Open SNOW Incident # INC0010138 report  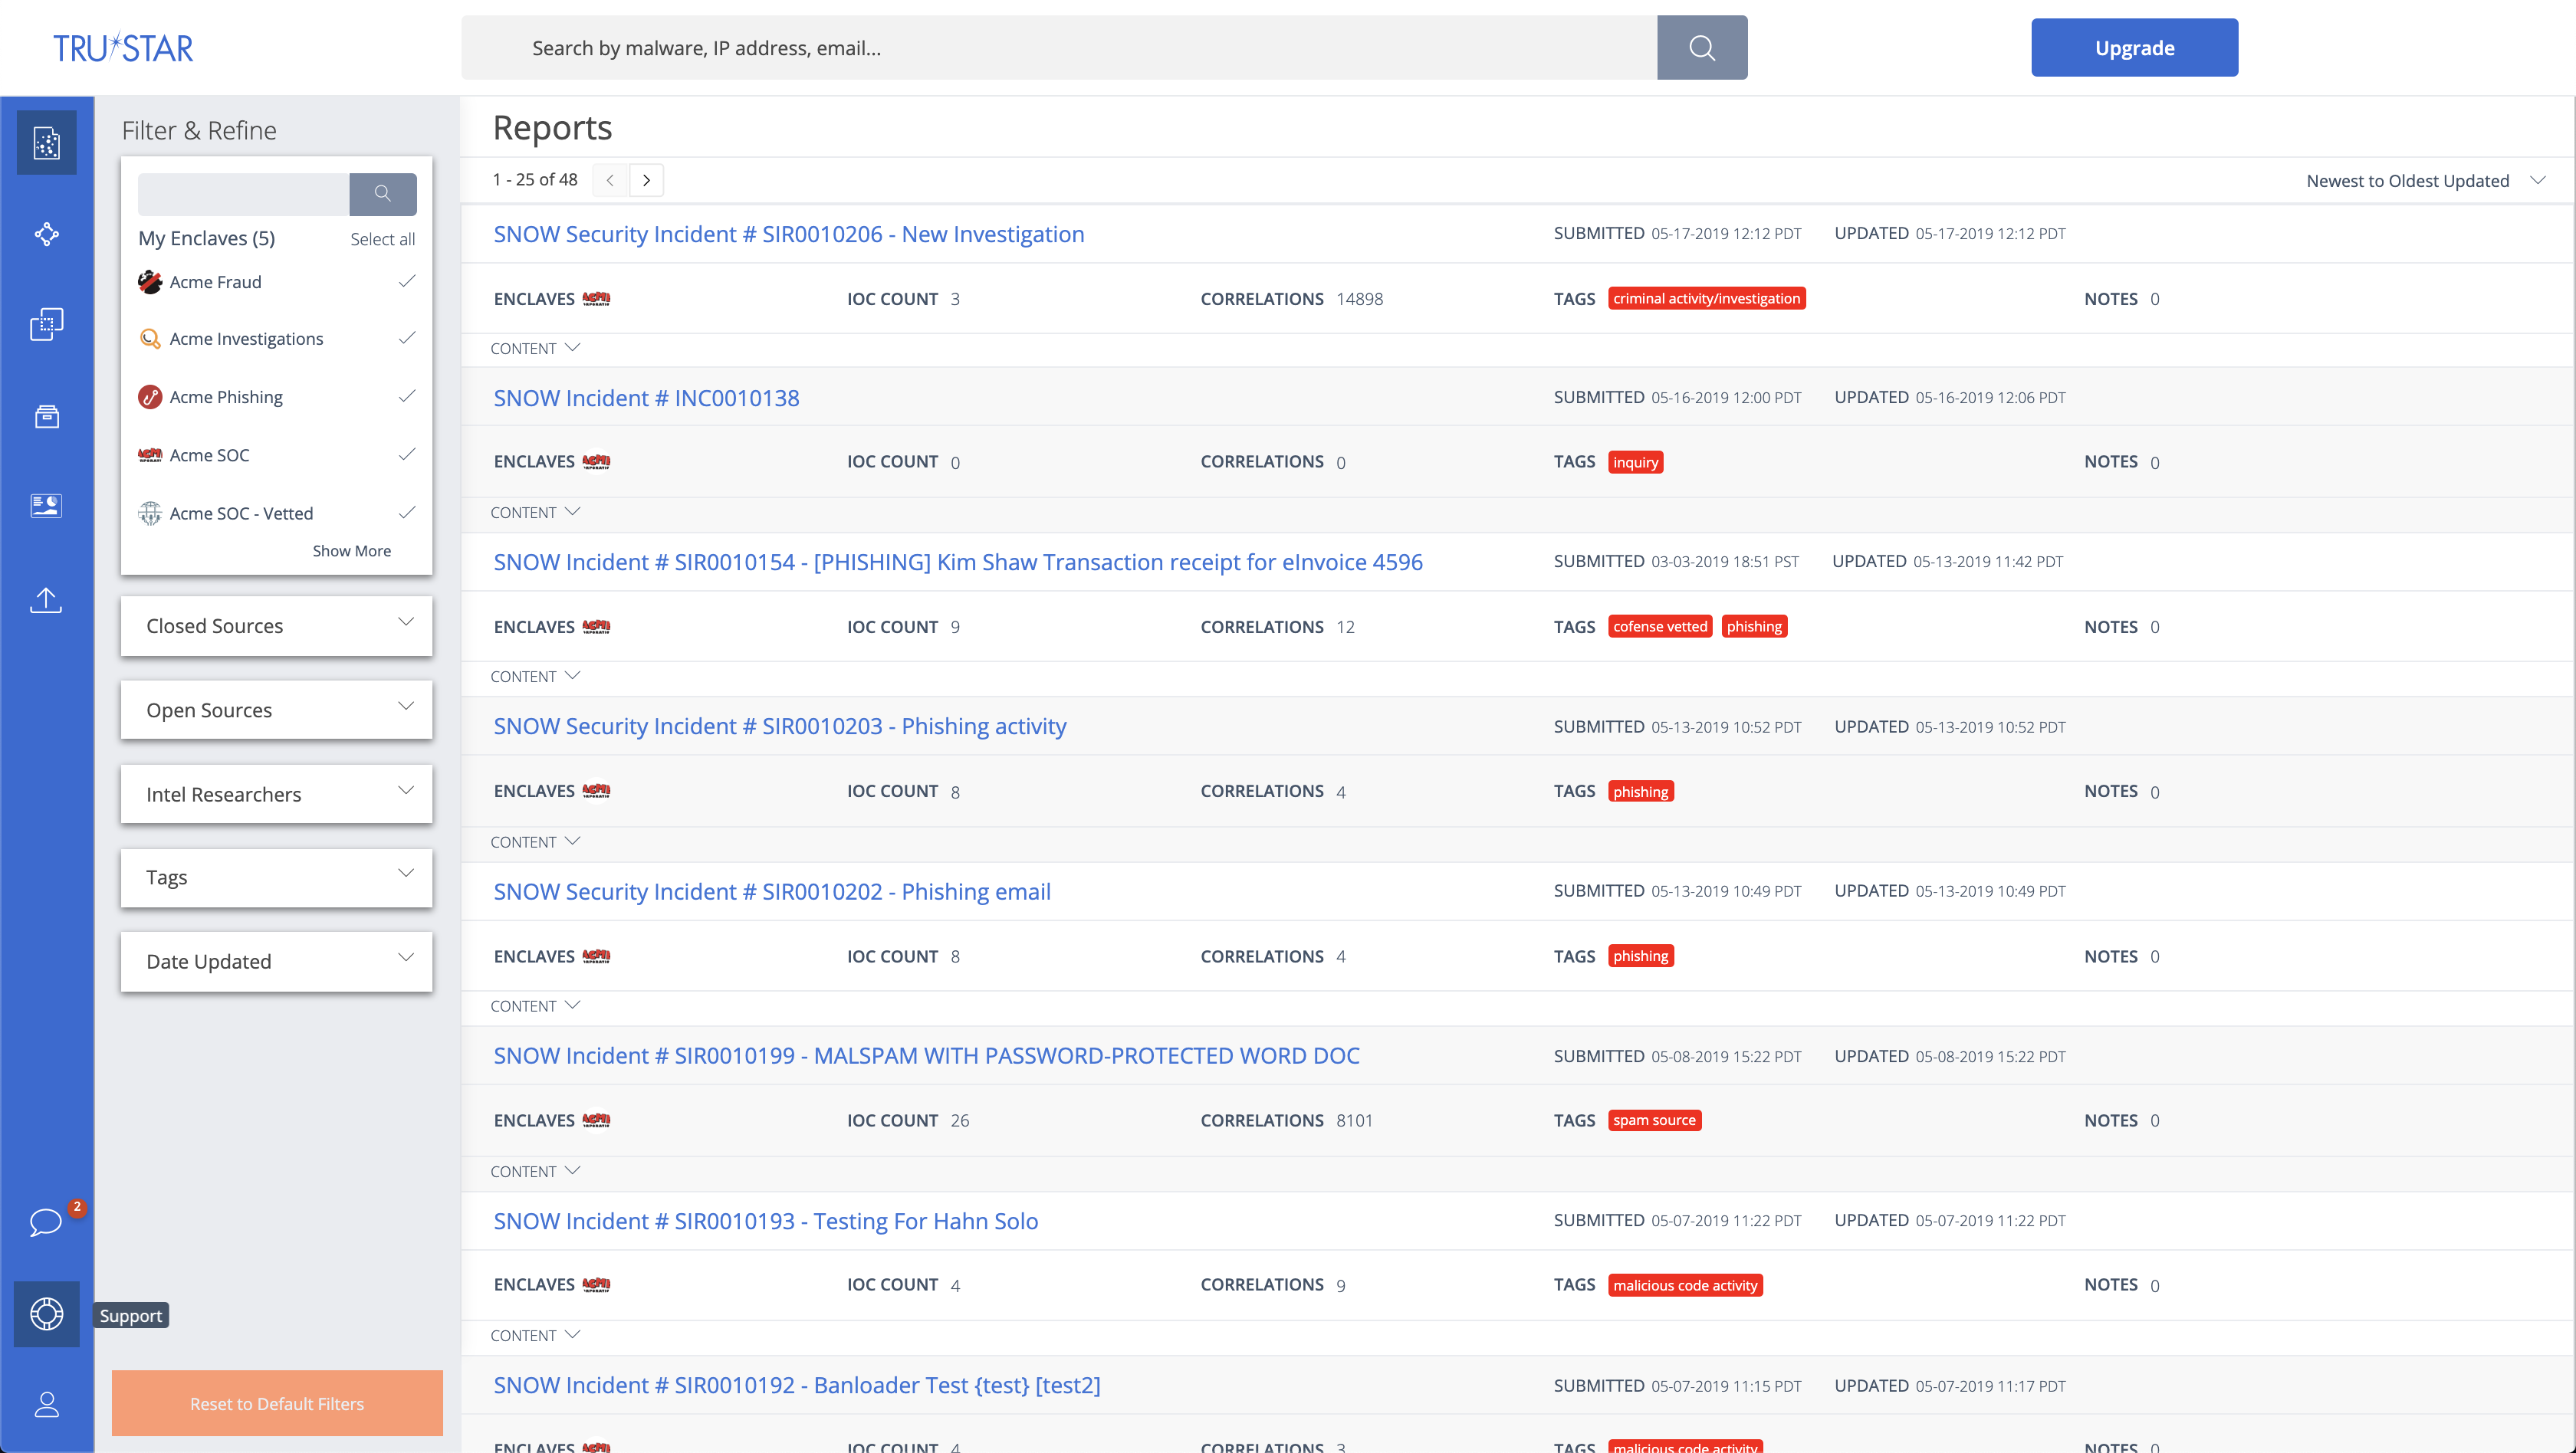tap(646, 398)
